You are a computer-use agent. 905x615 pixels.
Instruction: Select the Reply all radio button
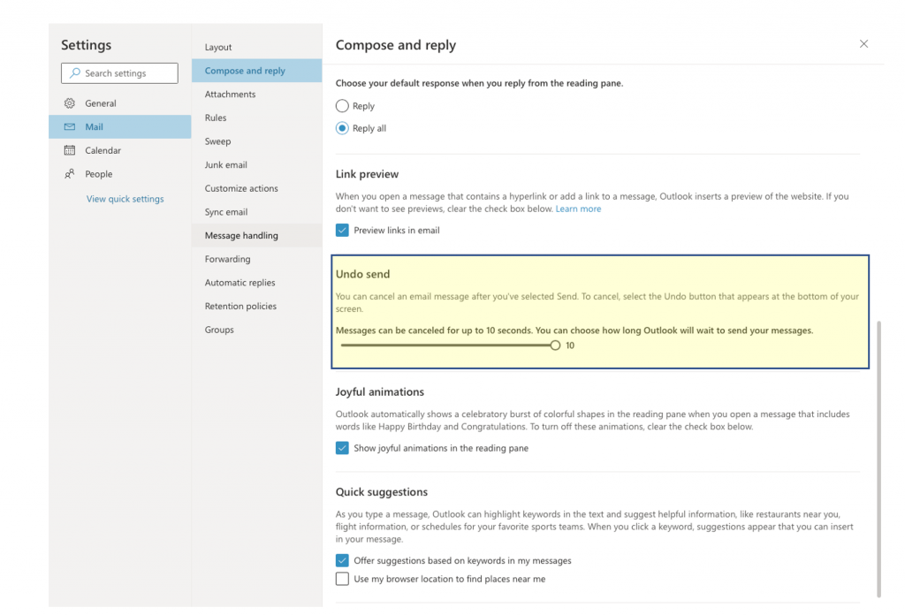click(x=342, y=128)
